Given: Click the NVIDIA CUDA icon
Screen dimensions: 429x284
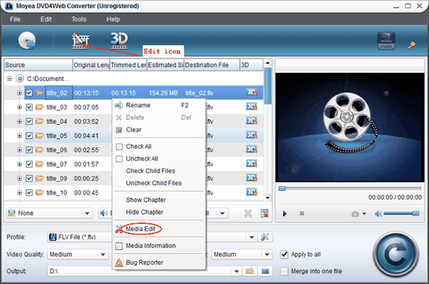Looking at the screenshot, I should tap(386, 41).
